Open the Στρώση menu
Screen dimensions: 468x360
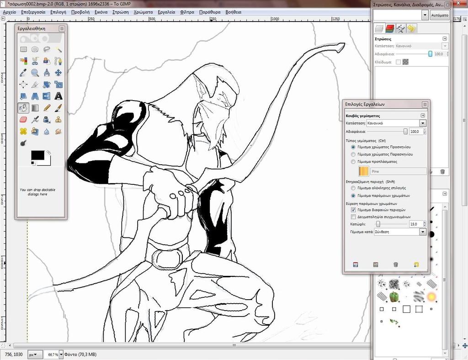point(120,12)
